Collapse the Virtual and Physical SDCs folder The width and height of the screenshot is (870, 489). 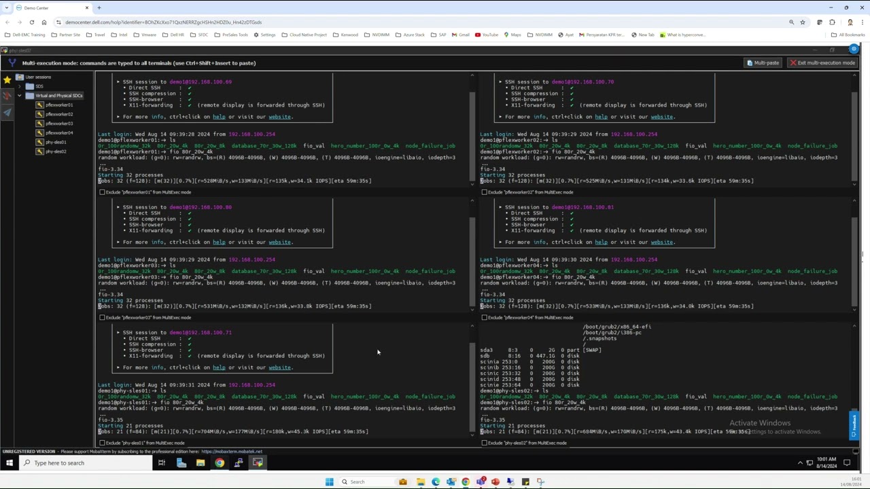(x=20, y=96)
